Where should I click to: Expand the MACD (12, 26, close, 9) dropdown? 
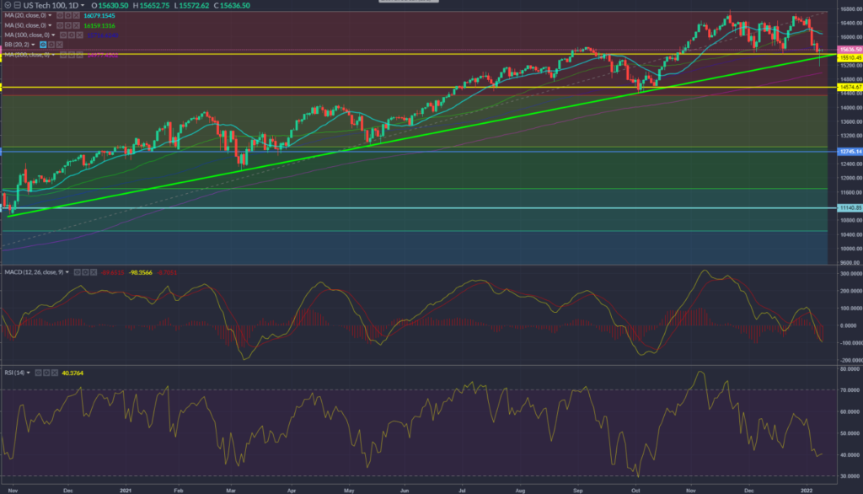67,272
